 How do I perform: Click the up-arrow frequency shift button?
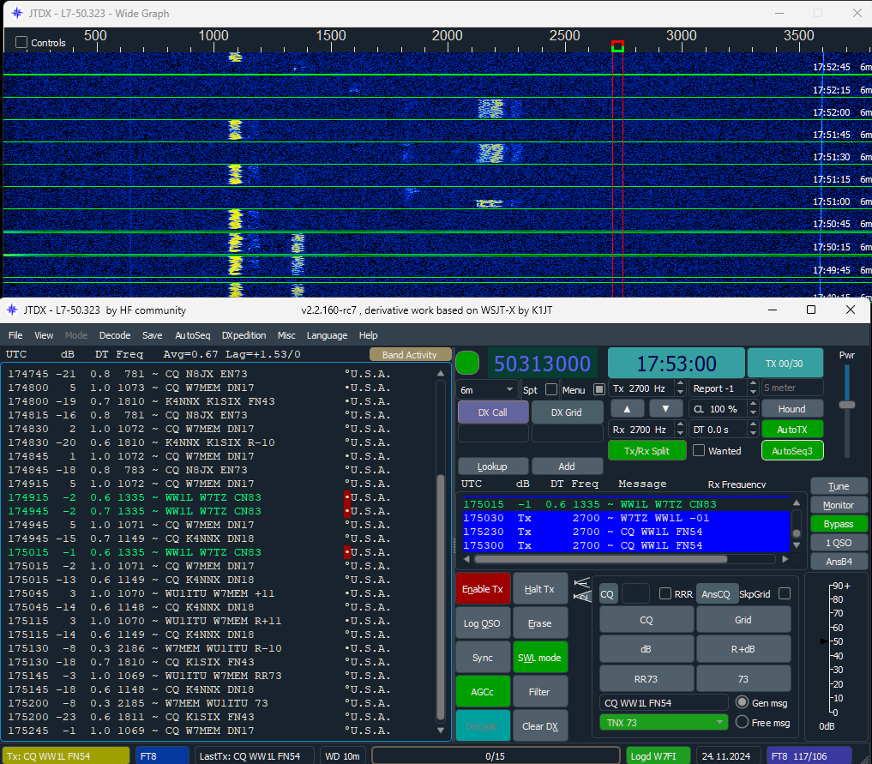[x=627, y=409]
